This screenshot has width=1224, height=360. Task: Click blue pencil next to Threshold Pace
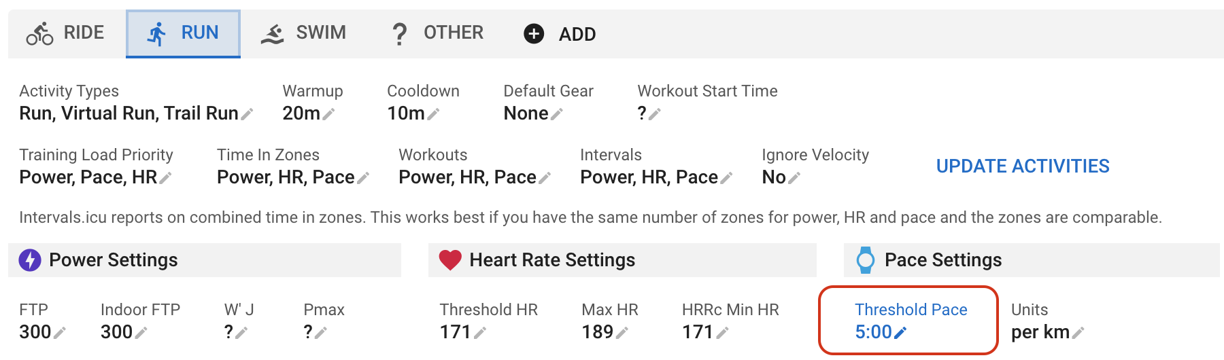coord(900,333)
